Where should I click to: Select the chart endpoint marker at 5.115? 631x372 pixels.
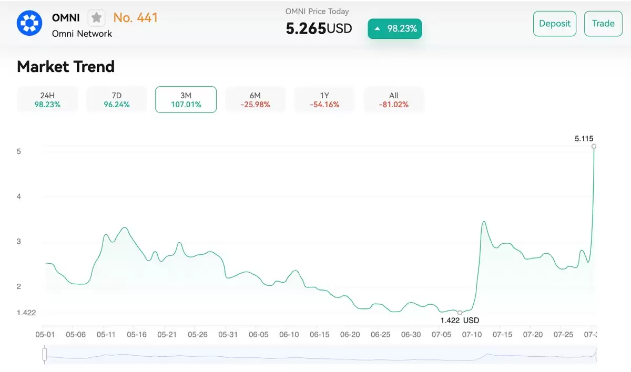pyautogui.click(x=594, y=147)
